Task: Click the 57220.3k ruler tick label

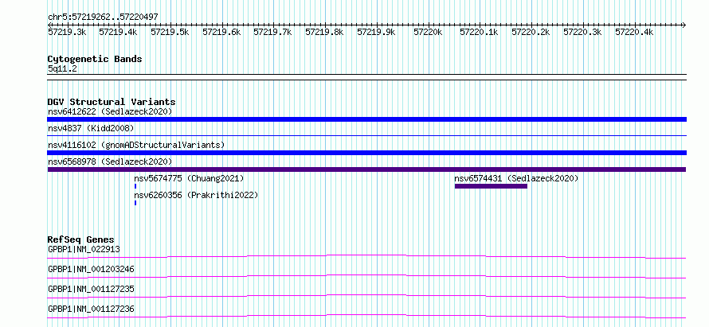Action: [582, 32]
